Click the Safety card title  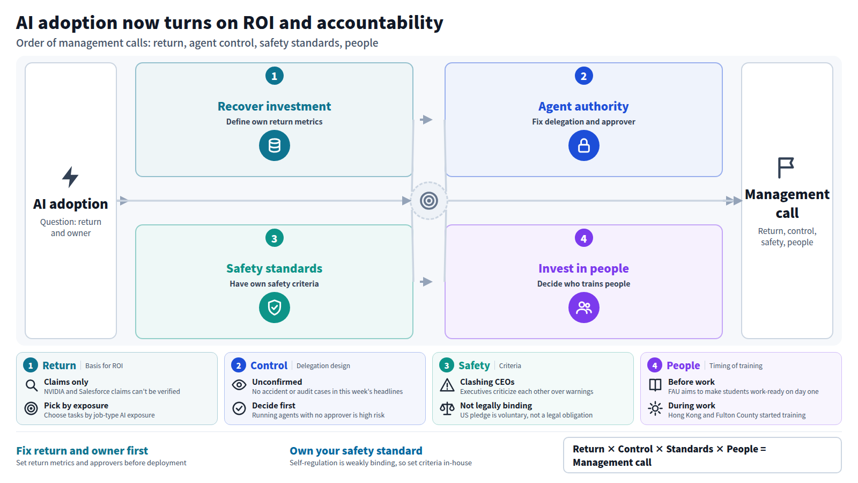click(474, 365)
